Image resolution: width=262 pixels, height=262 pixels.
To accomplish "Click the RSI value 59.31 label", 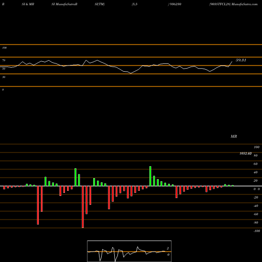I will tap(241, 60).
